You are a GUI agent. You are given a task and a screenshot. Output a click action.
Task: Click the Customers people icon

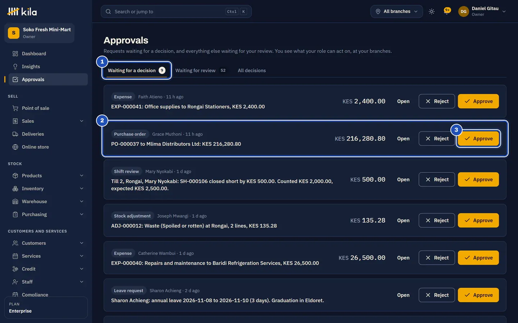click(x=15, y=243)
